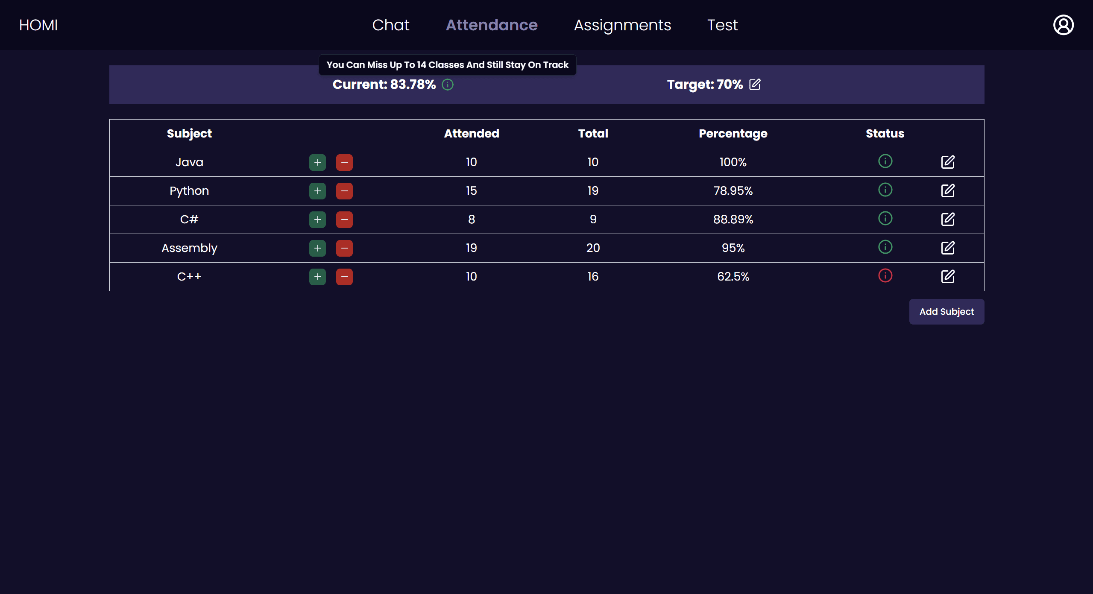Click the 78.95% percentage cell

(733, 191)
